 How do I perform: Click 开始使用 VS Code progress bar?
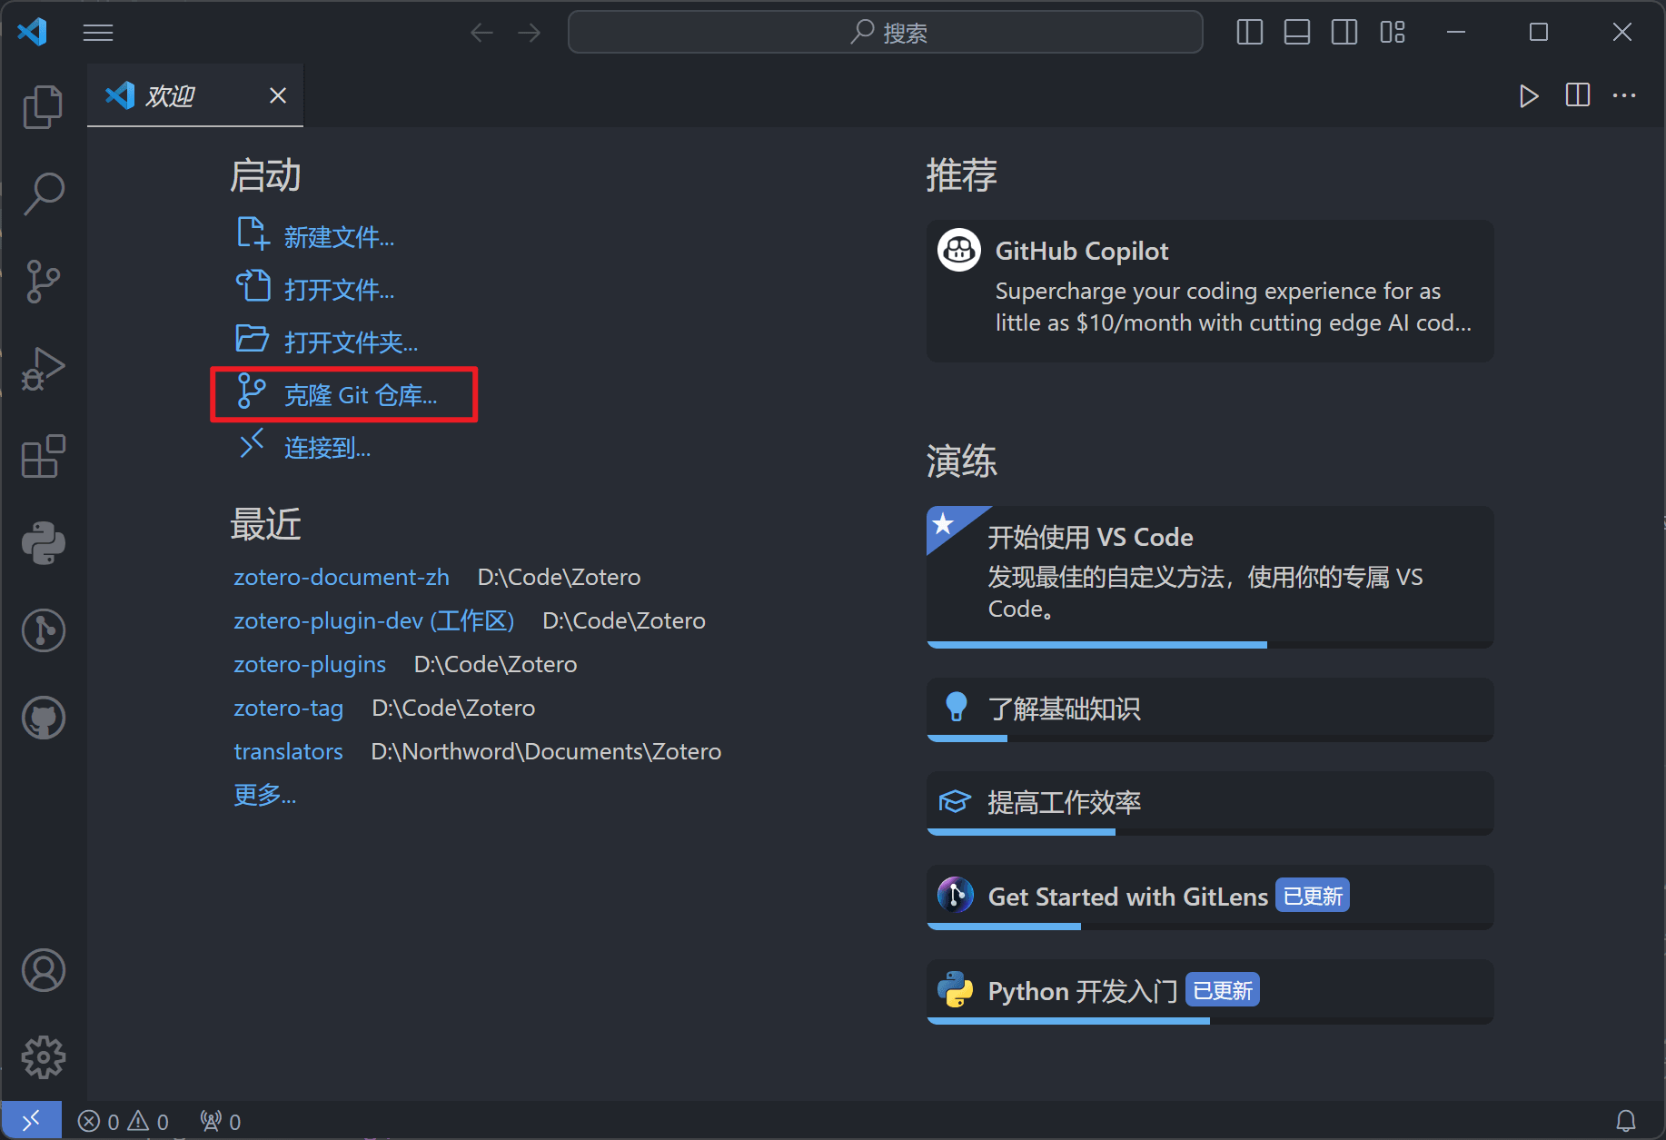coord(1210,645)
